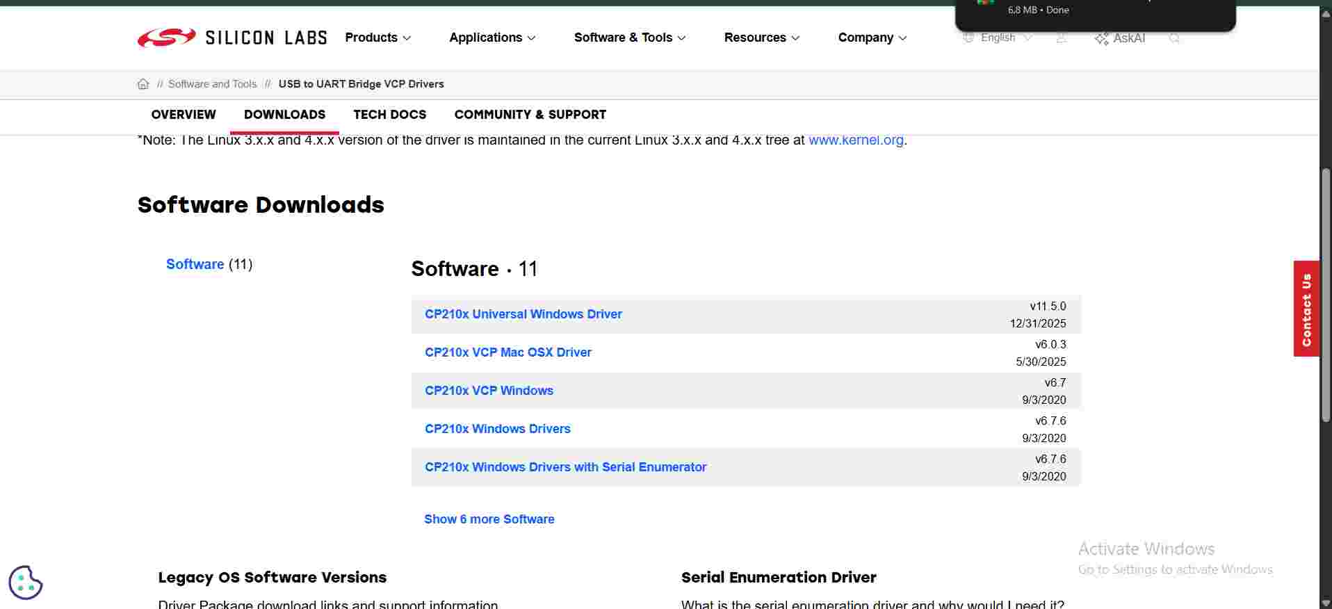
Task: Click the Serial Enumeration Driver heading
Action: click(x=779, y=578)
